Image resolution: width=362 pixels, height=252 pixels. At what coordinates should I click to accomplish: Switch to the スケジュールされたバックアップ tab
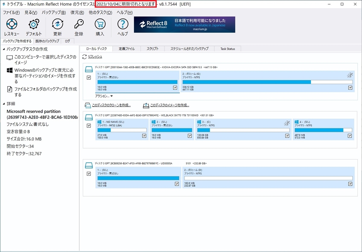189,49
